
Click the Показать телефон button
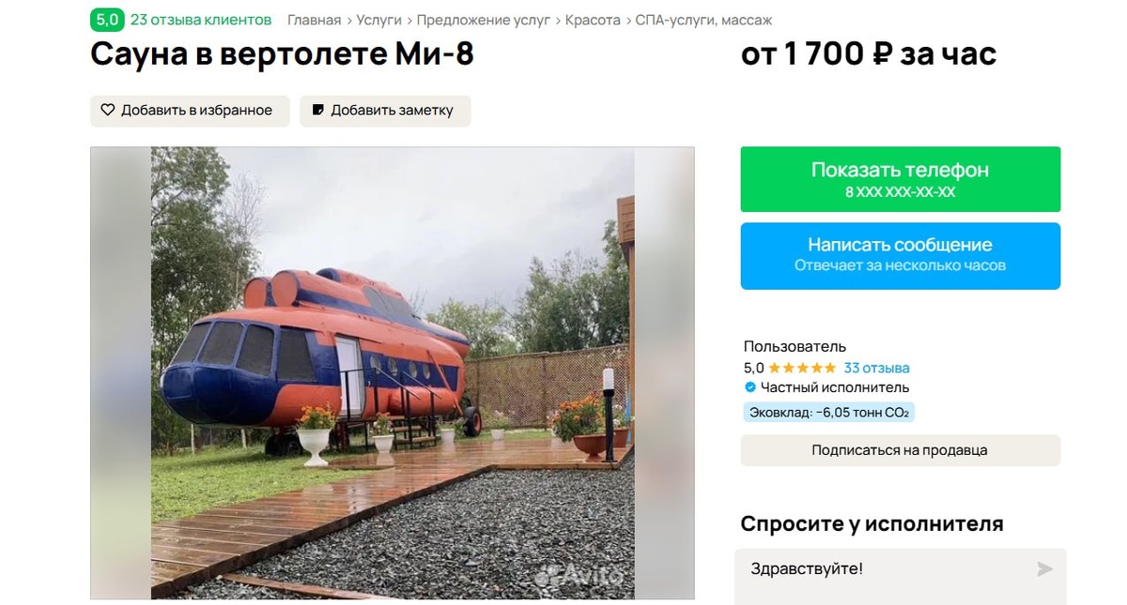tap(901, 179)
